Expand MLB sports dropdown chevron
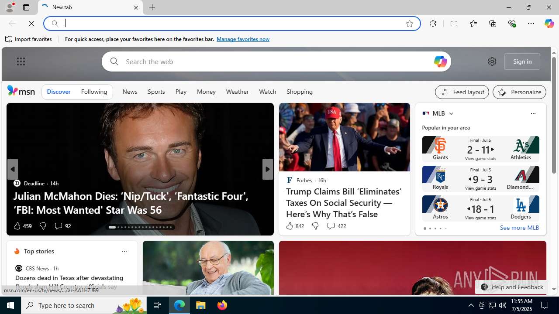The height and width of the screenshot is (314, 559). pos(451,113)
